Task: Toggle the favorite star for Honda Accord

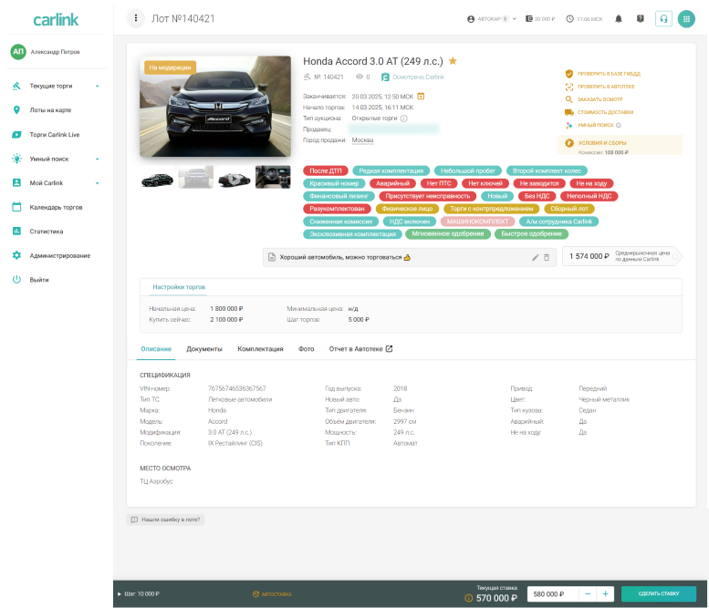Action: 453,61
